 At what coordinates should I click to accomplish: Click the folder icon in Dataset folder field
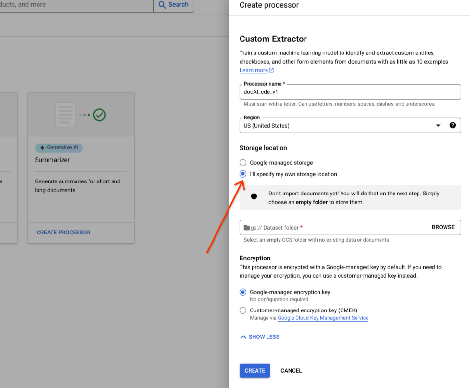(247, 228)
